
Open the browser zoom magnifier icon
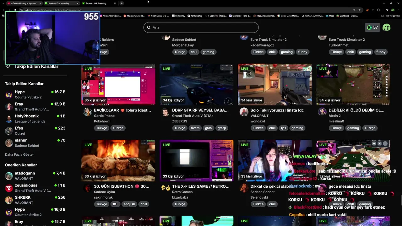(355, 10)
